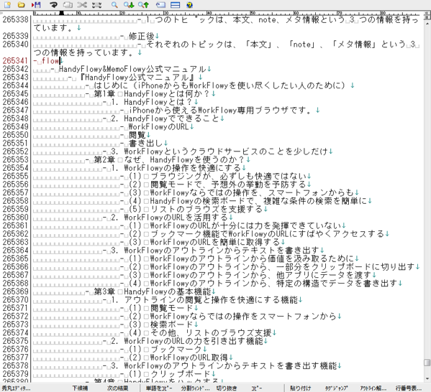Screen dimensions: 431x392
Task: Click the タグジャンプ function key button
Action: click(337, 388)
